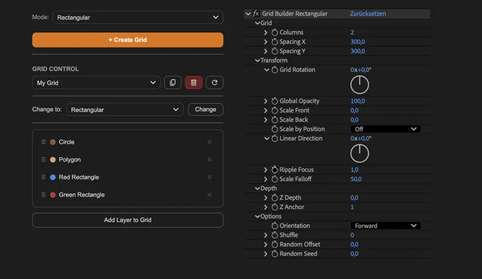Click the Scale Falloff value 50,0

(x=356, y=179)
